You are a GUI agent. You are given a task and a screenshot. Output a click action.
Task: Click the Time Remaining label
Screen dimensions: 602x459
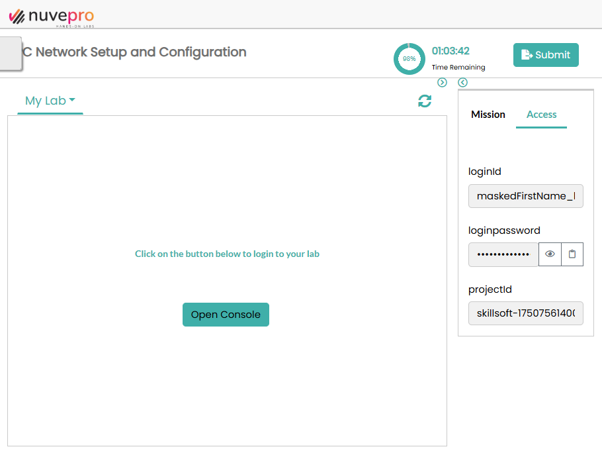(458, 68)
